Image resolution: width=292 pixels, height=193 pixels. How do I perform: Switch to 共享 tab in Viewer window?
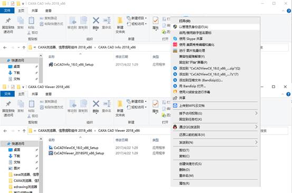[x=35, y=94]
